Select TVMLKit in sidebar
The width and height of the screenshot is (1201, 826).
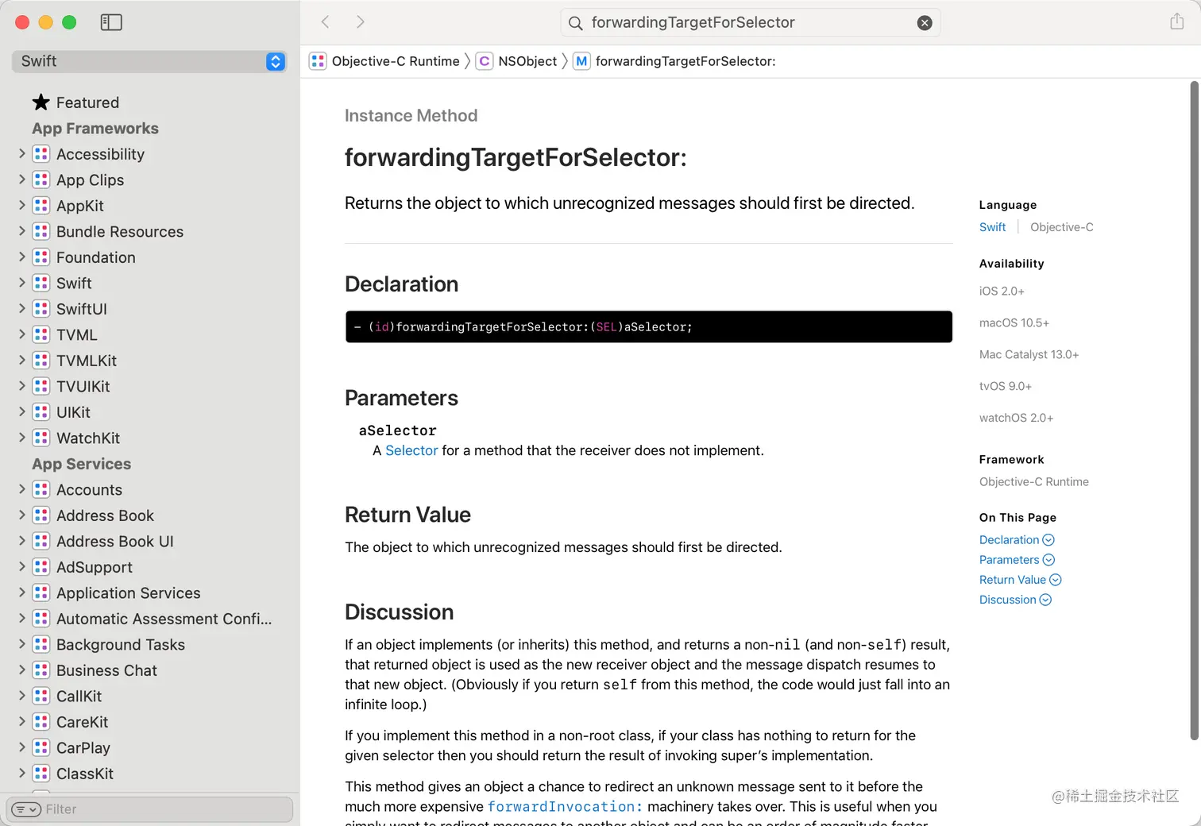(x=86, y=361)
